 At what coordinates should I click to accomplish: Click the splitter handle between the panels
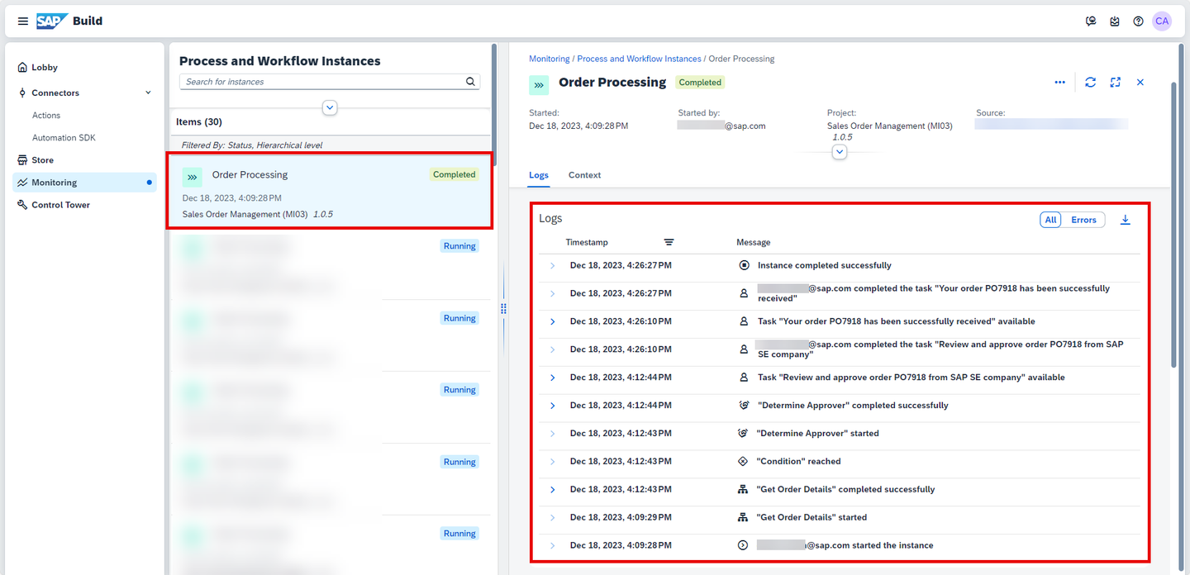click(503, 308)
